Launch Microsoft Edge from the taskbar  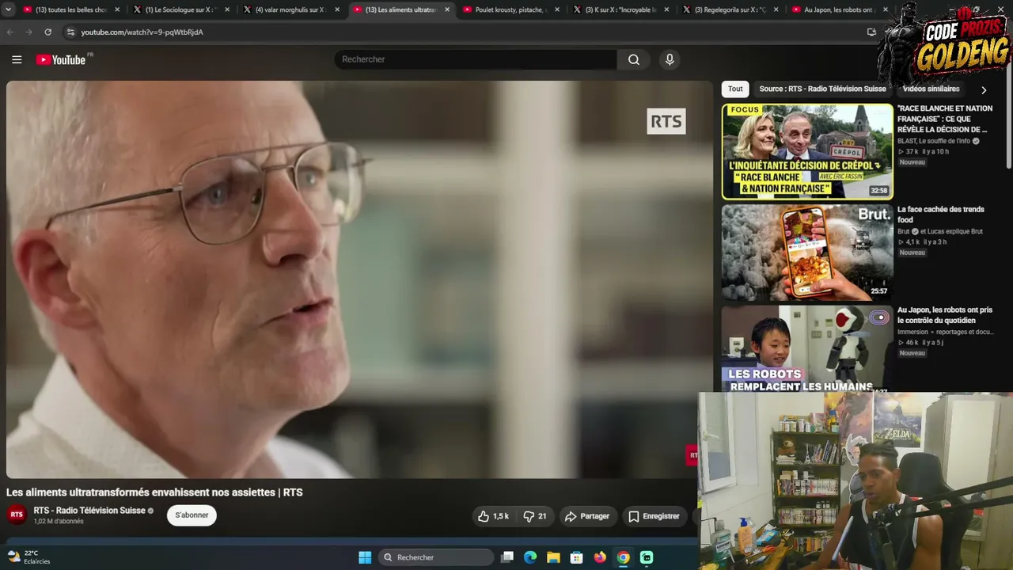point(530,557)
